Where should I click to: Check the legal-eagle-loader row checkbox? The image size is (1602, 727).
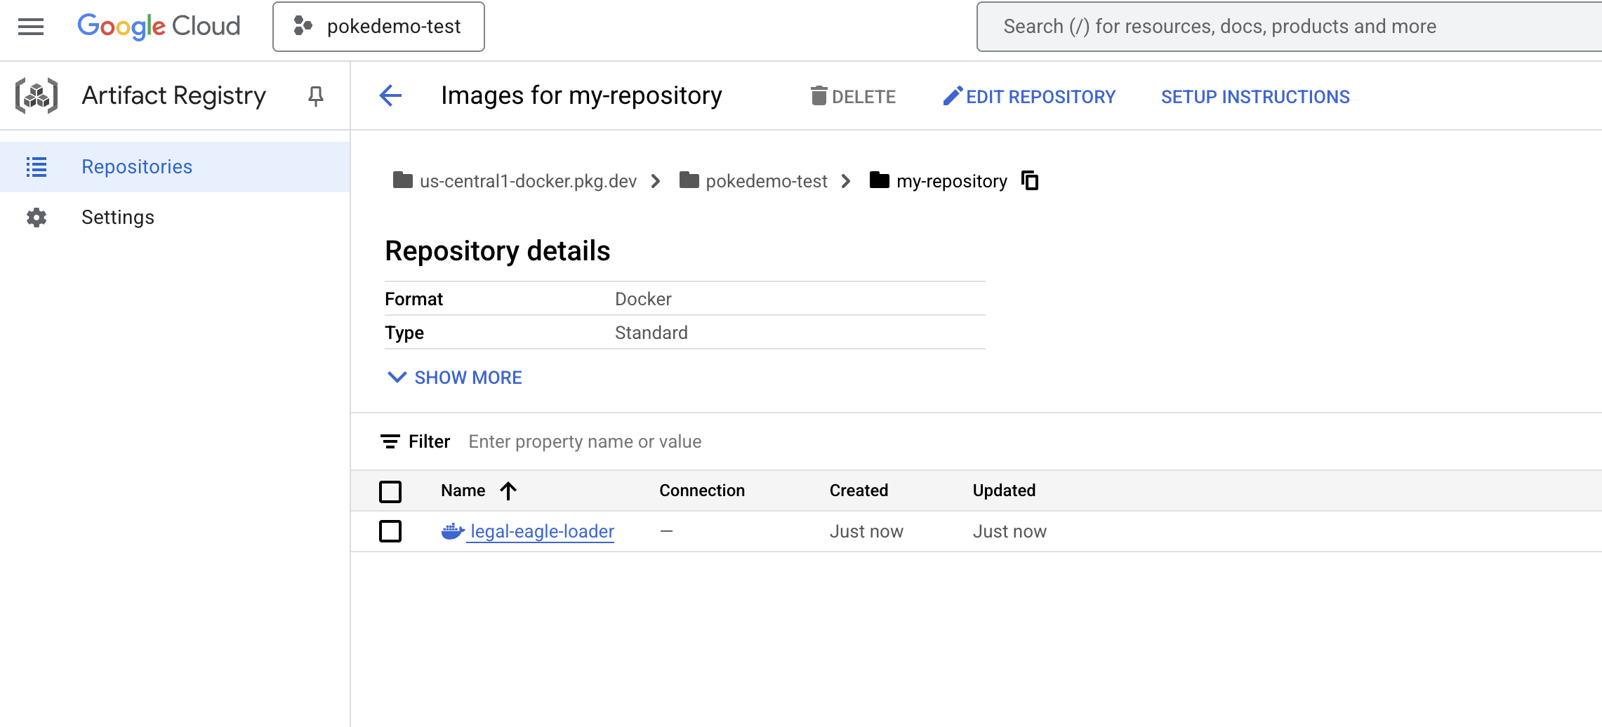390,531
